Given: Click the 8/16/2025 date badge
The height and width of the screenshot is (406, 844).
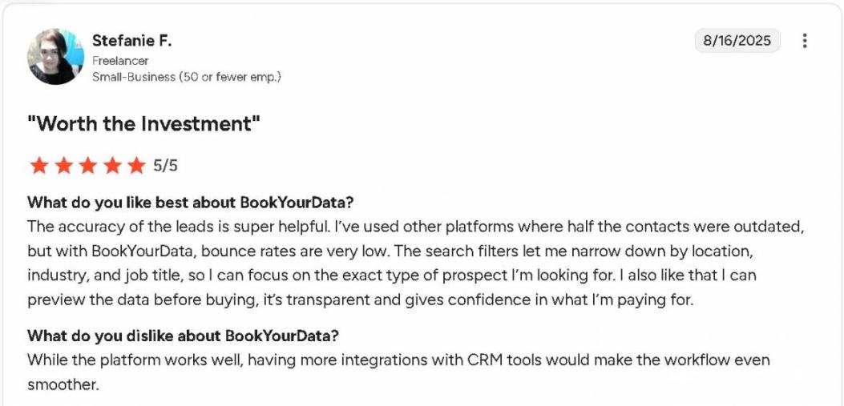Looking at the screenshot, I should 737,41.
